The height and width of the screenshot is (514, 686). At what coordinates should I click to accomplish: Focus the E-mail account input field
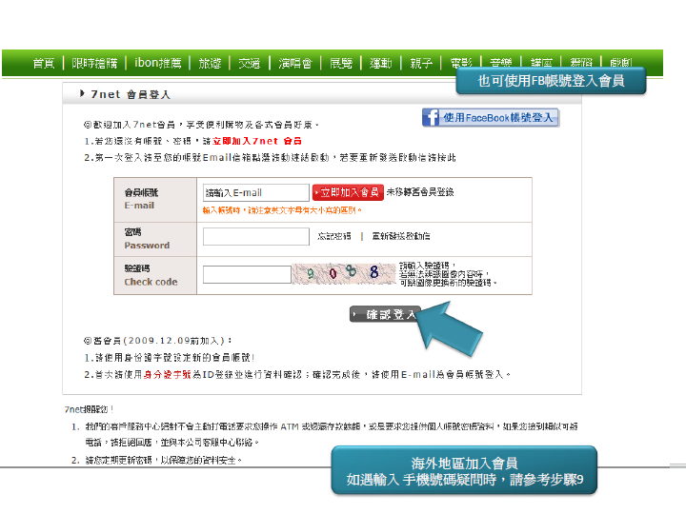tap(255, 192)
